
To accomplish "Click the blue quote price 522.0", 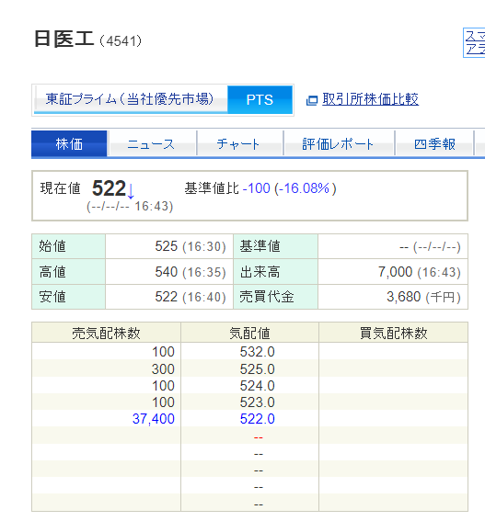I will pyautogui.click(x=258, y=419).
